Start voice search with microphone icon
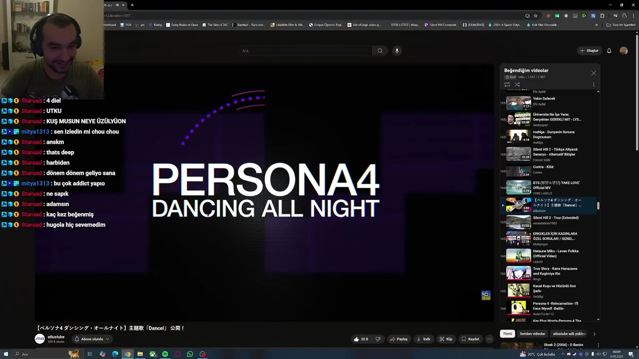This screenshot has width=639, height=359. pyautogui.click(x=397, y=50)
